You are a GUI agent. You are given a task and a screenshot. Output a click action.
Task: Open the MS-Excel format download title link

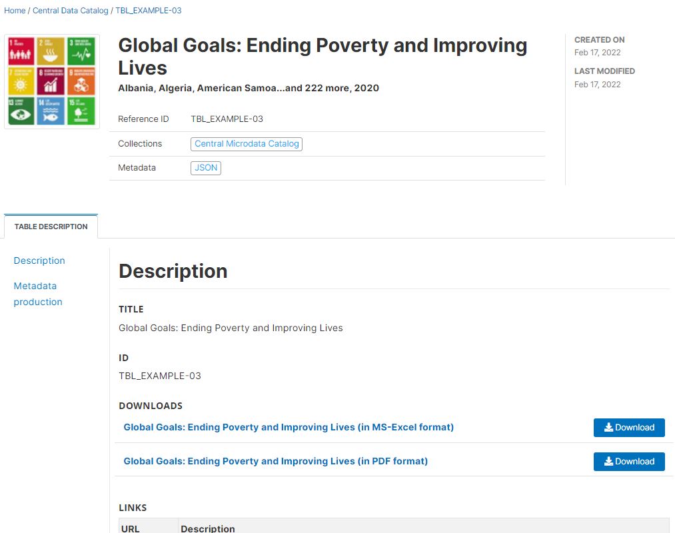pyautogui.click(x=289, y=427)
